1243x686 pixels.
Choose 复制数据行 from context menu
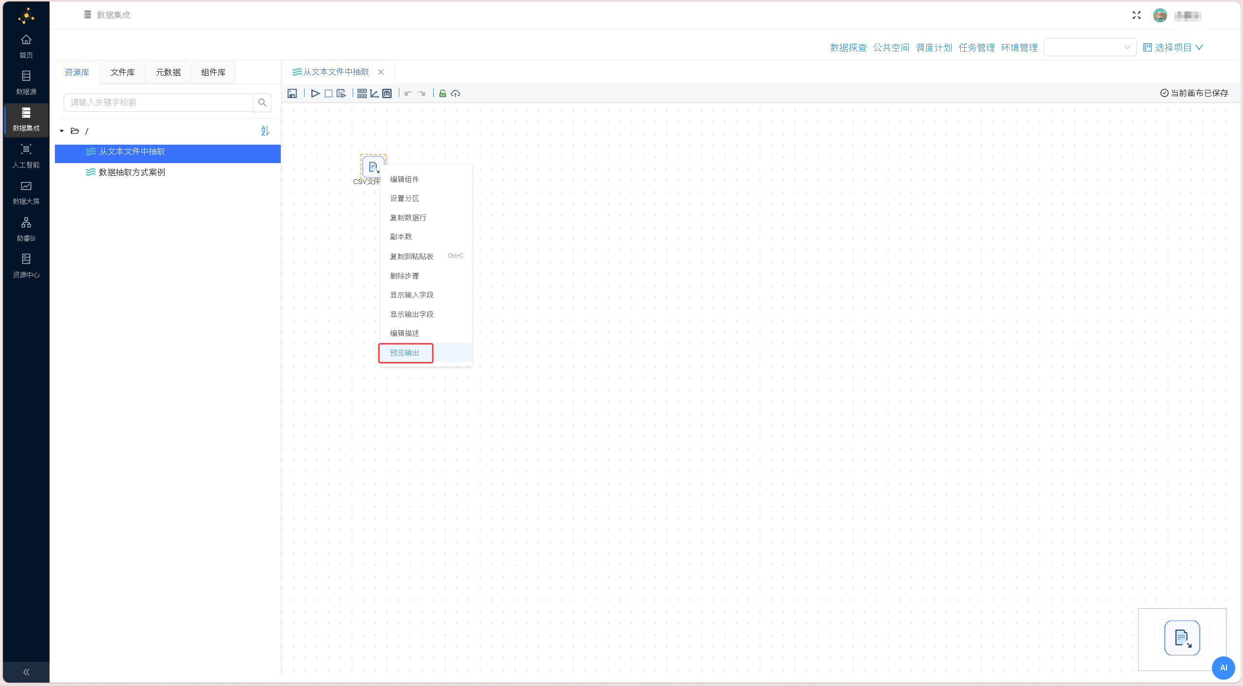[x=426, y=218]
